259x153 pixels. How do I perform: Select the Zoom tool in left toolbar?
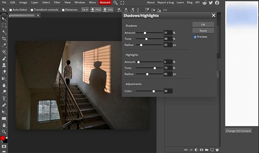pyautogui.click(x=4, y=131)
